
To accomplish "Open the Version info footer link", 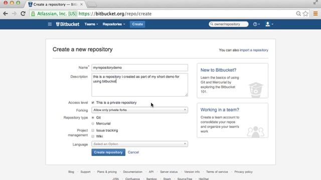I will 192,172.
